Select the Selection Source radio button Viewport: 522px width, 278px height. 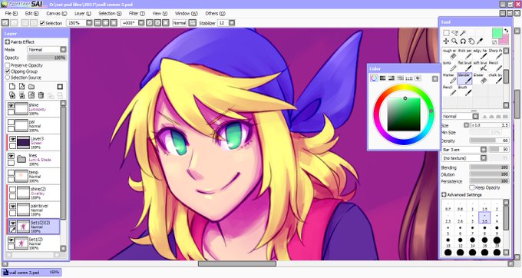point(8,78)
